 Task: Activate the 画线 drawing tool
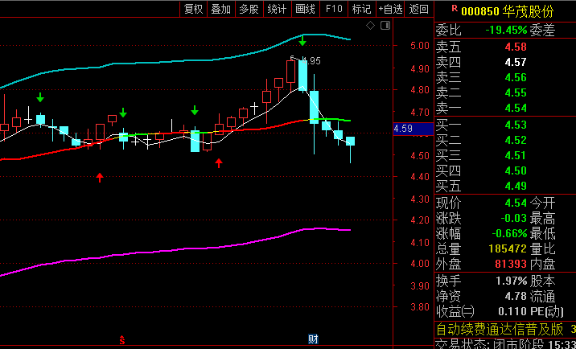pyautogui.click(x=305, y=9)
